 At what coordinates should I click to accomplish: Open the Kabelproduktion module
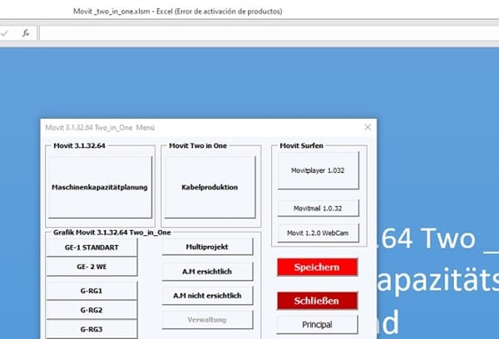(x=210, y=187)
